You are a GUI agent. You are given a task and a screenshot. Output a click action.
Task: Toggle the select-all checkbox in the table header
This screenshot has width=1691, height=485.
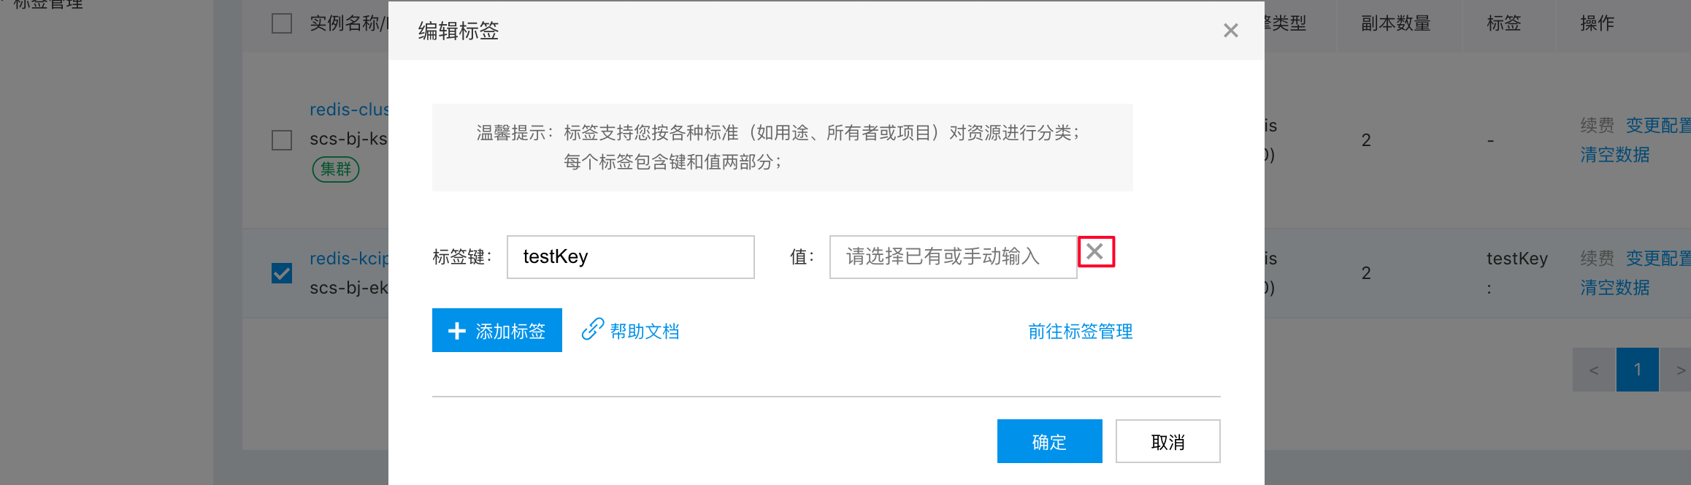[x=282, y=23]
